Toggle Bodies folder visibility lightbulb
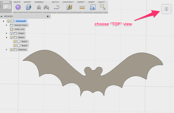Image resolution: width=174 pixels, height=113 pixels. coord(11,37)
